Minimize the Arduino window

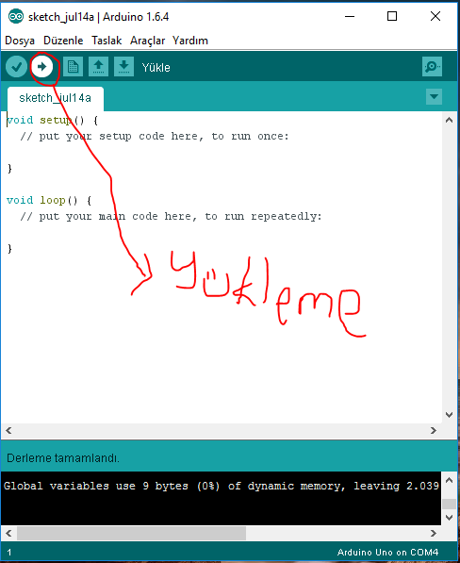[x=350, y=17]
